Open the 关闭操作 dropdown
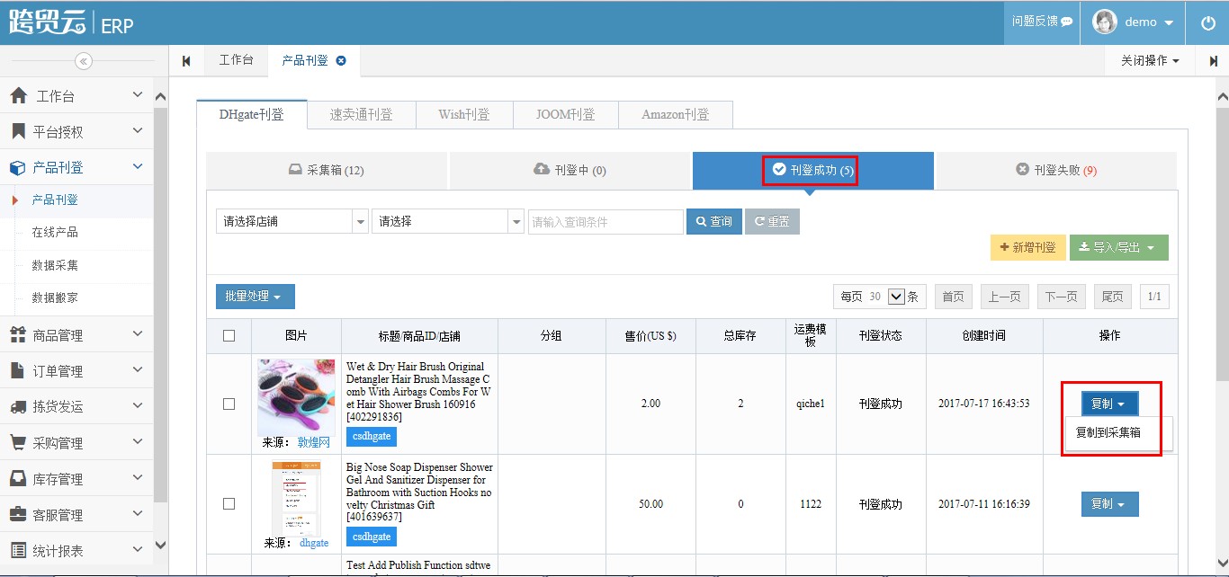This screenshot has height=577, width=1229. pos(1150,61)
